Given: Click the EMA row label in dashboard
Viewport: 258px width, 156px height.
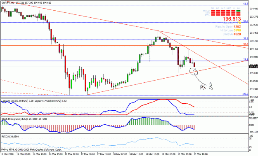Looking at the screenshot, I should point(207,15).
